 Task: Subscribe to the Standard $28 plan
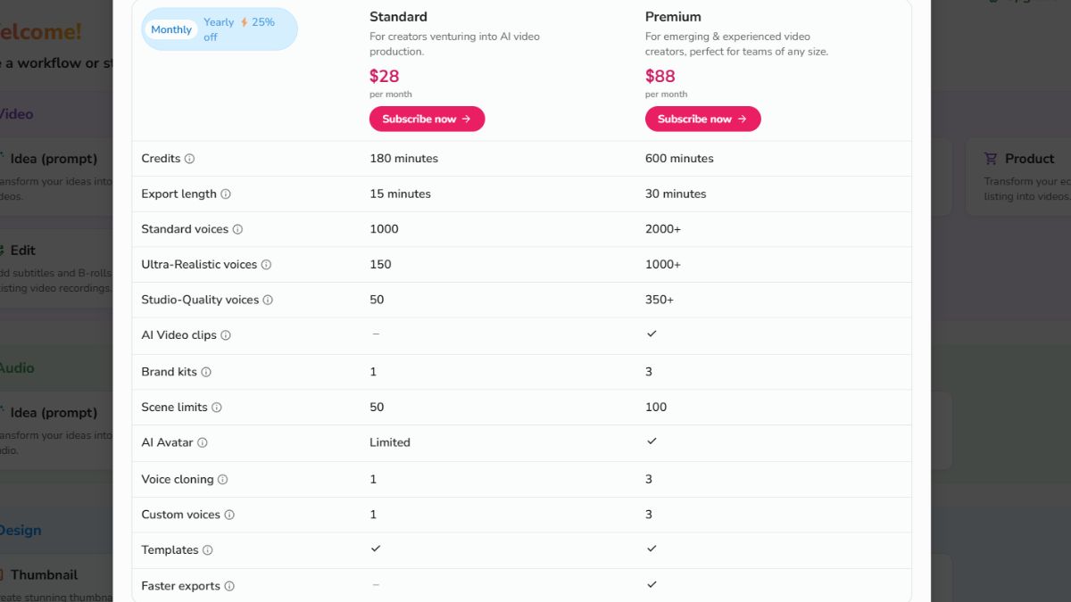click(x=427, y=119)
